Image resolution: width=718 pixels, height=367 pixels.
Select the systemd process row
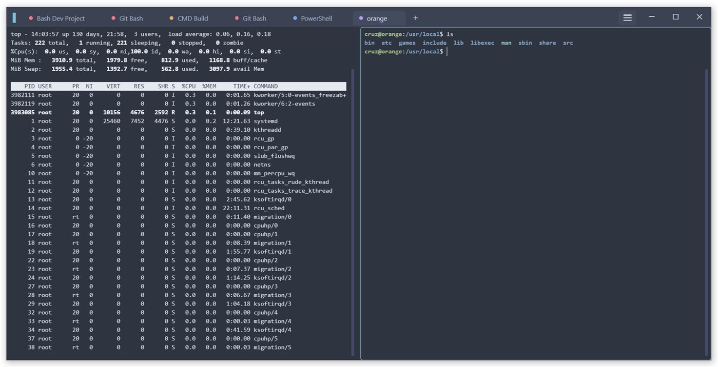(178, 121)
